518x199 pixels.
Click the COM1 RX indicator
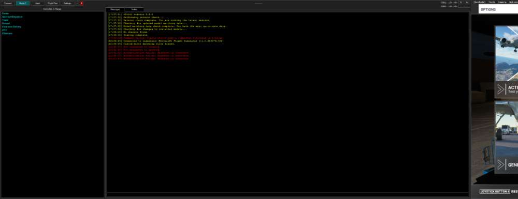pyautogui.click(x=467, y=2)
